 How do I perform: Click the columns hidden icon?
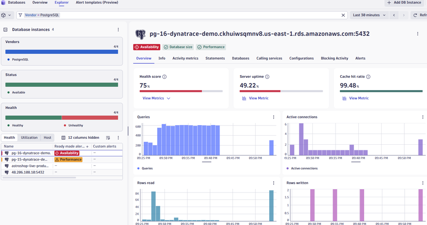pos(63,137)
